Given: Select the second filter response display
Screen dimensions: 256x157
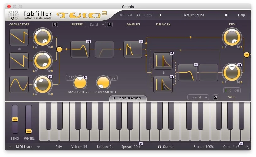Looking at the screenshot, I should pyautogui.click(x=104, y=49).
